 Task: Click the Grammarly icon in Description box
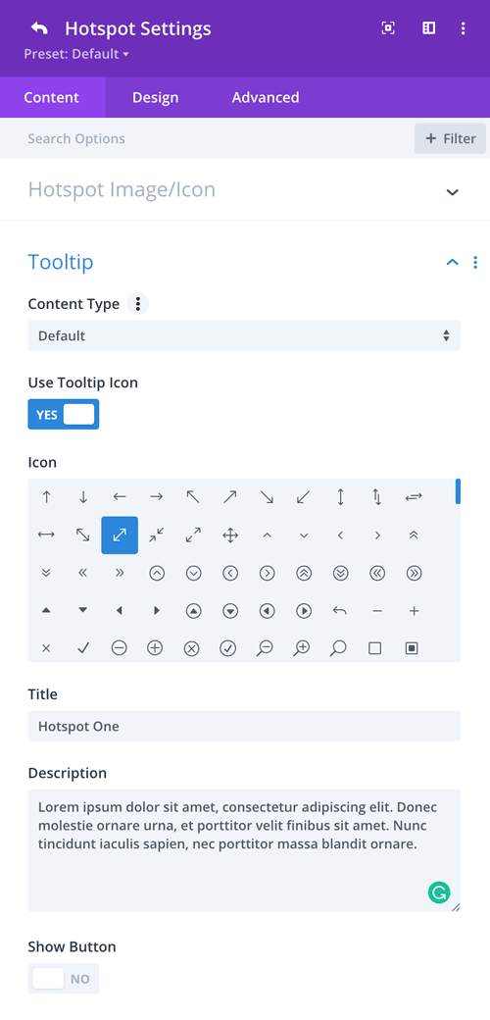coord(439,892)
